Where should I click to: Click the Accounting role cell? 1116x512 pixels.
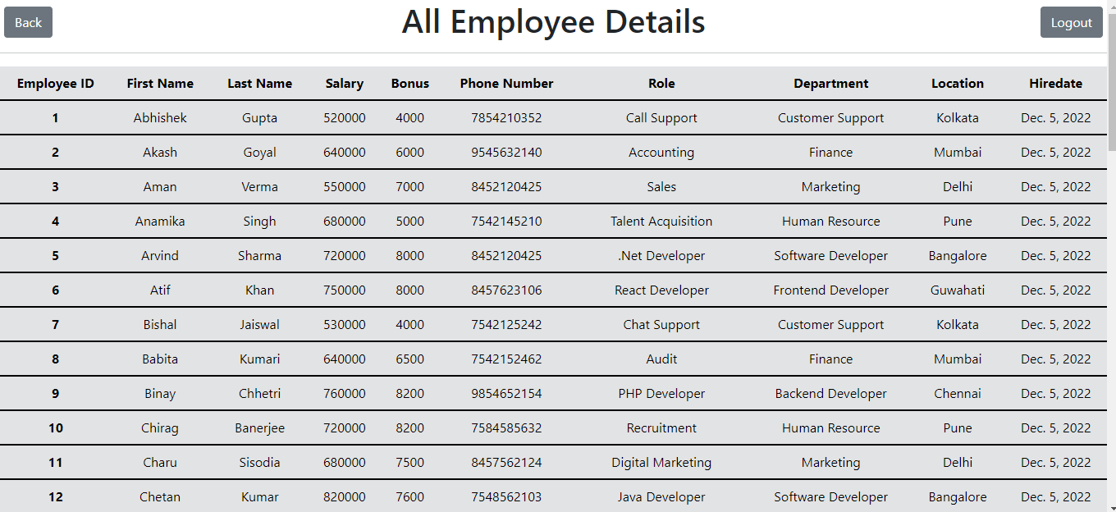click(x=661, y=153)
